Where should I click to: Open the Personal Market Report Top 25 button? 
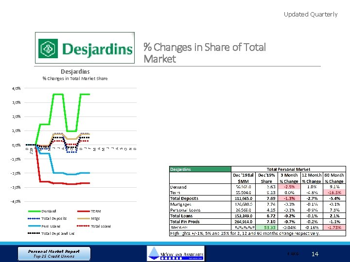[54, 254]
